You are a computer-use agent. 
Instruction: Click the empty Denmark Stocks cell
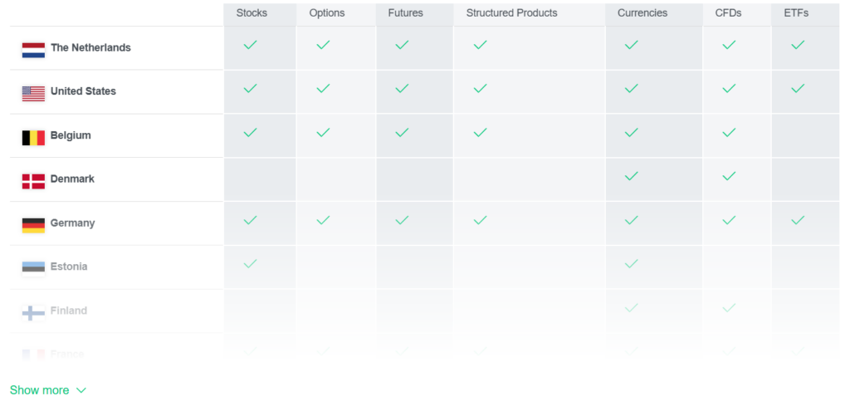tap(259, 179)
